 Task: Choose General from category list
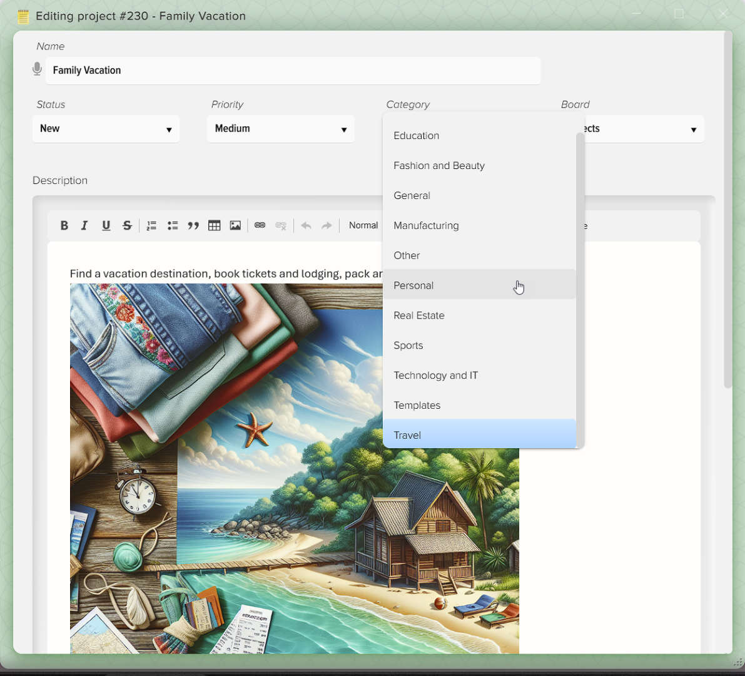(x=479, y=195)
